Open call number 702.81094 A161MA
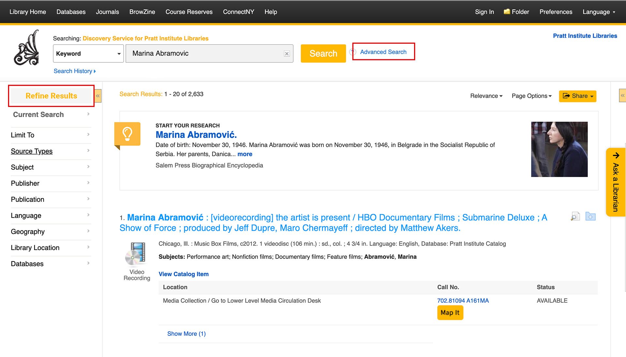Screen dimensions: 626x357 point(463,301)
